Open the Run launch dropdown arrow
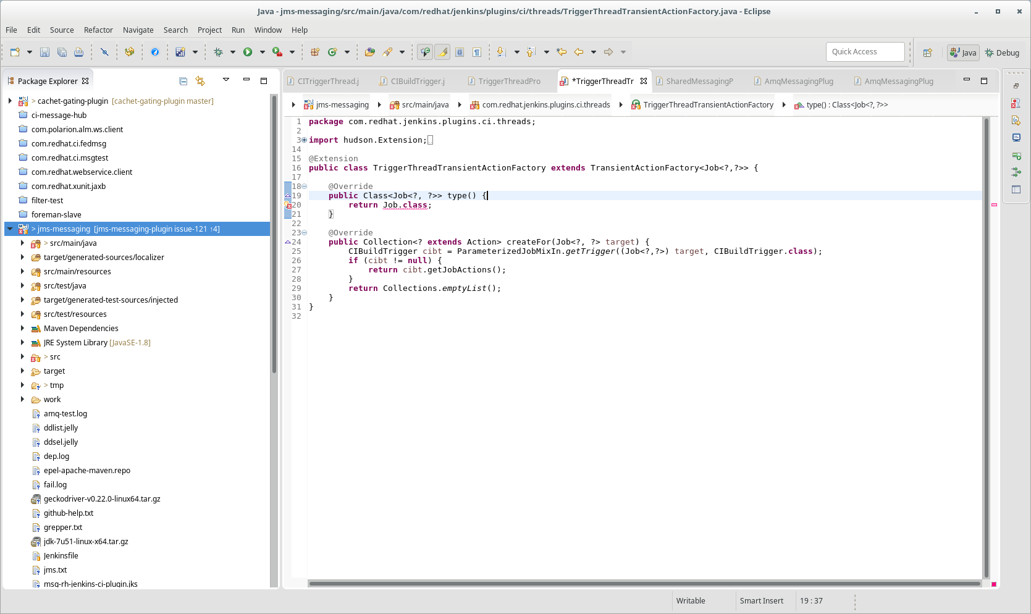The height and width of the screenshot is (614, 1031). tap(263, 53)
